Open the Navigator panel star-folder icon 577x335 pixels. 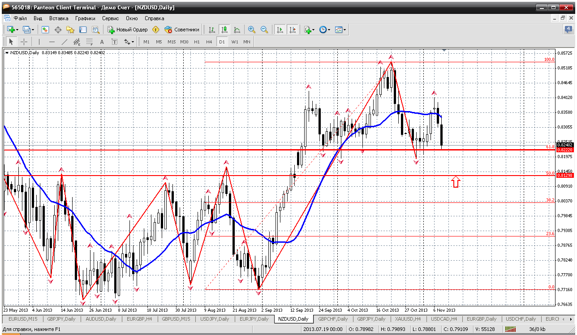click(70, 30)
